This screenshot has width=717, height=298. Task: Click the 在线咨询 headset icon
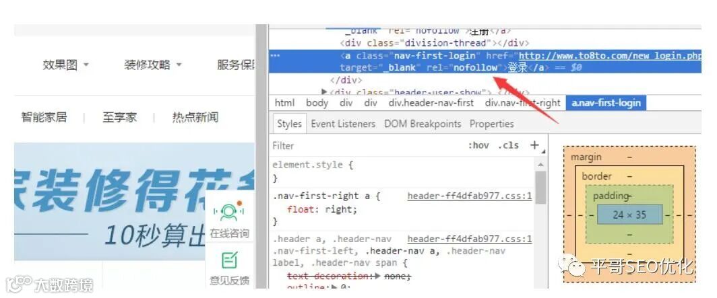(x=228, y=211)
